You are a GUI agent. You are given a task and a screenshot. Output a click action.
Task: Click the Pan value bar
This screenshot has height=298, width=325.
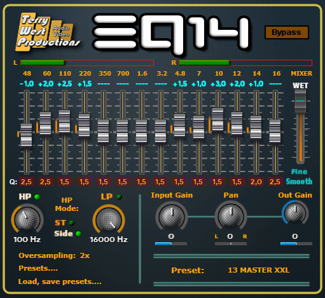coord(231,244)
